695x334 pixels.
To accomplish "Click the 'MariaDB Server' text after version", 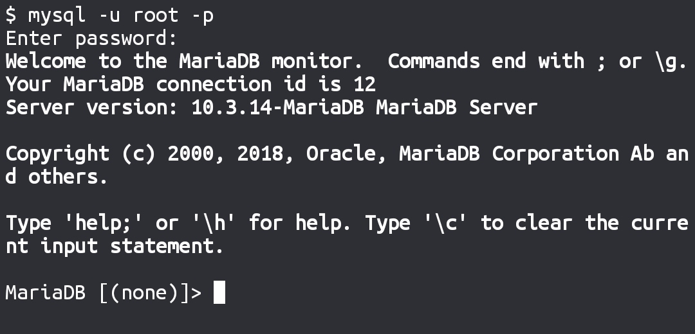I will 456,107.
